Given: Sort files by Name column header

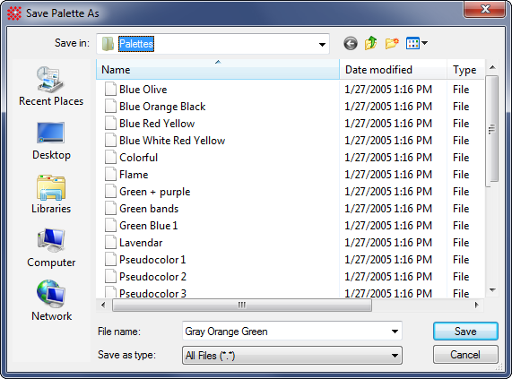Looking at the screenshot, I should pos(218,70).
